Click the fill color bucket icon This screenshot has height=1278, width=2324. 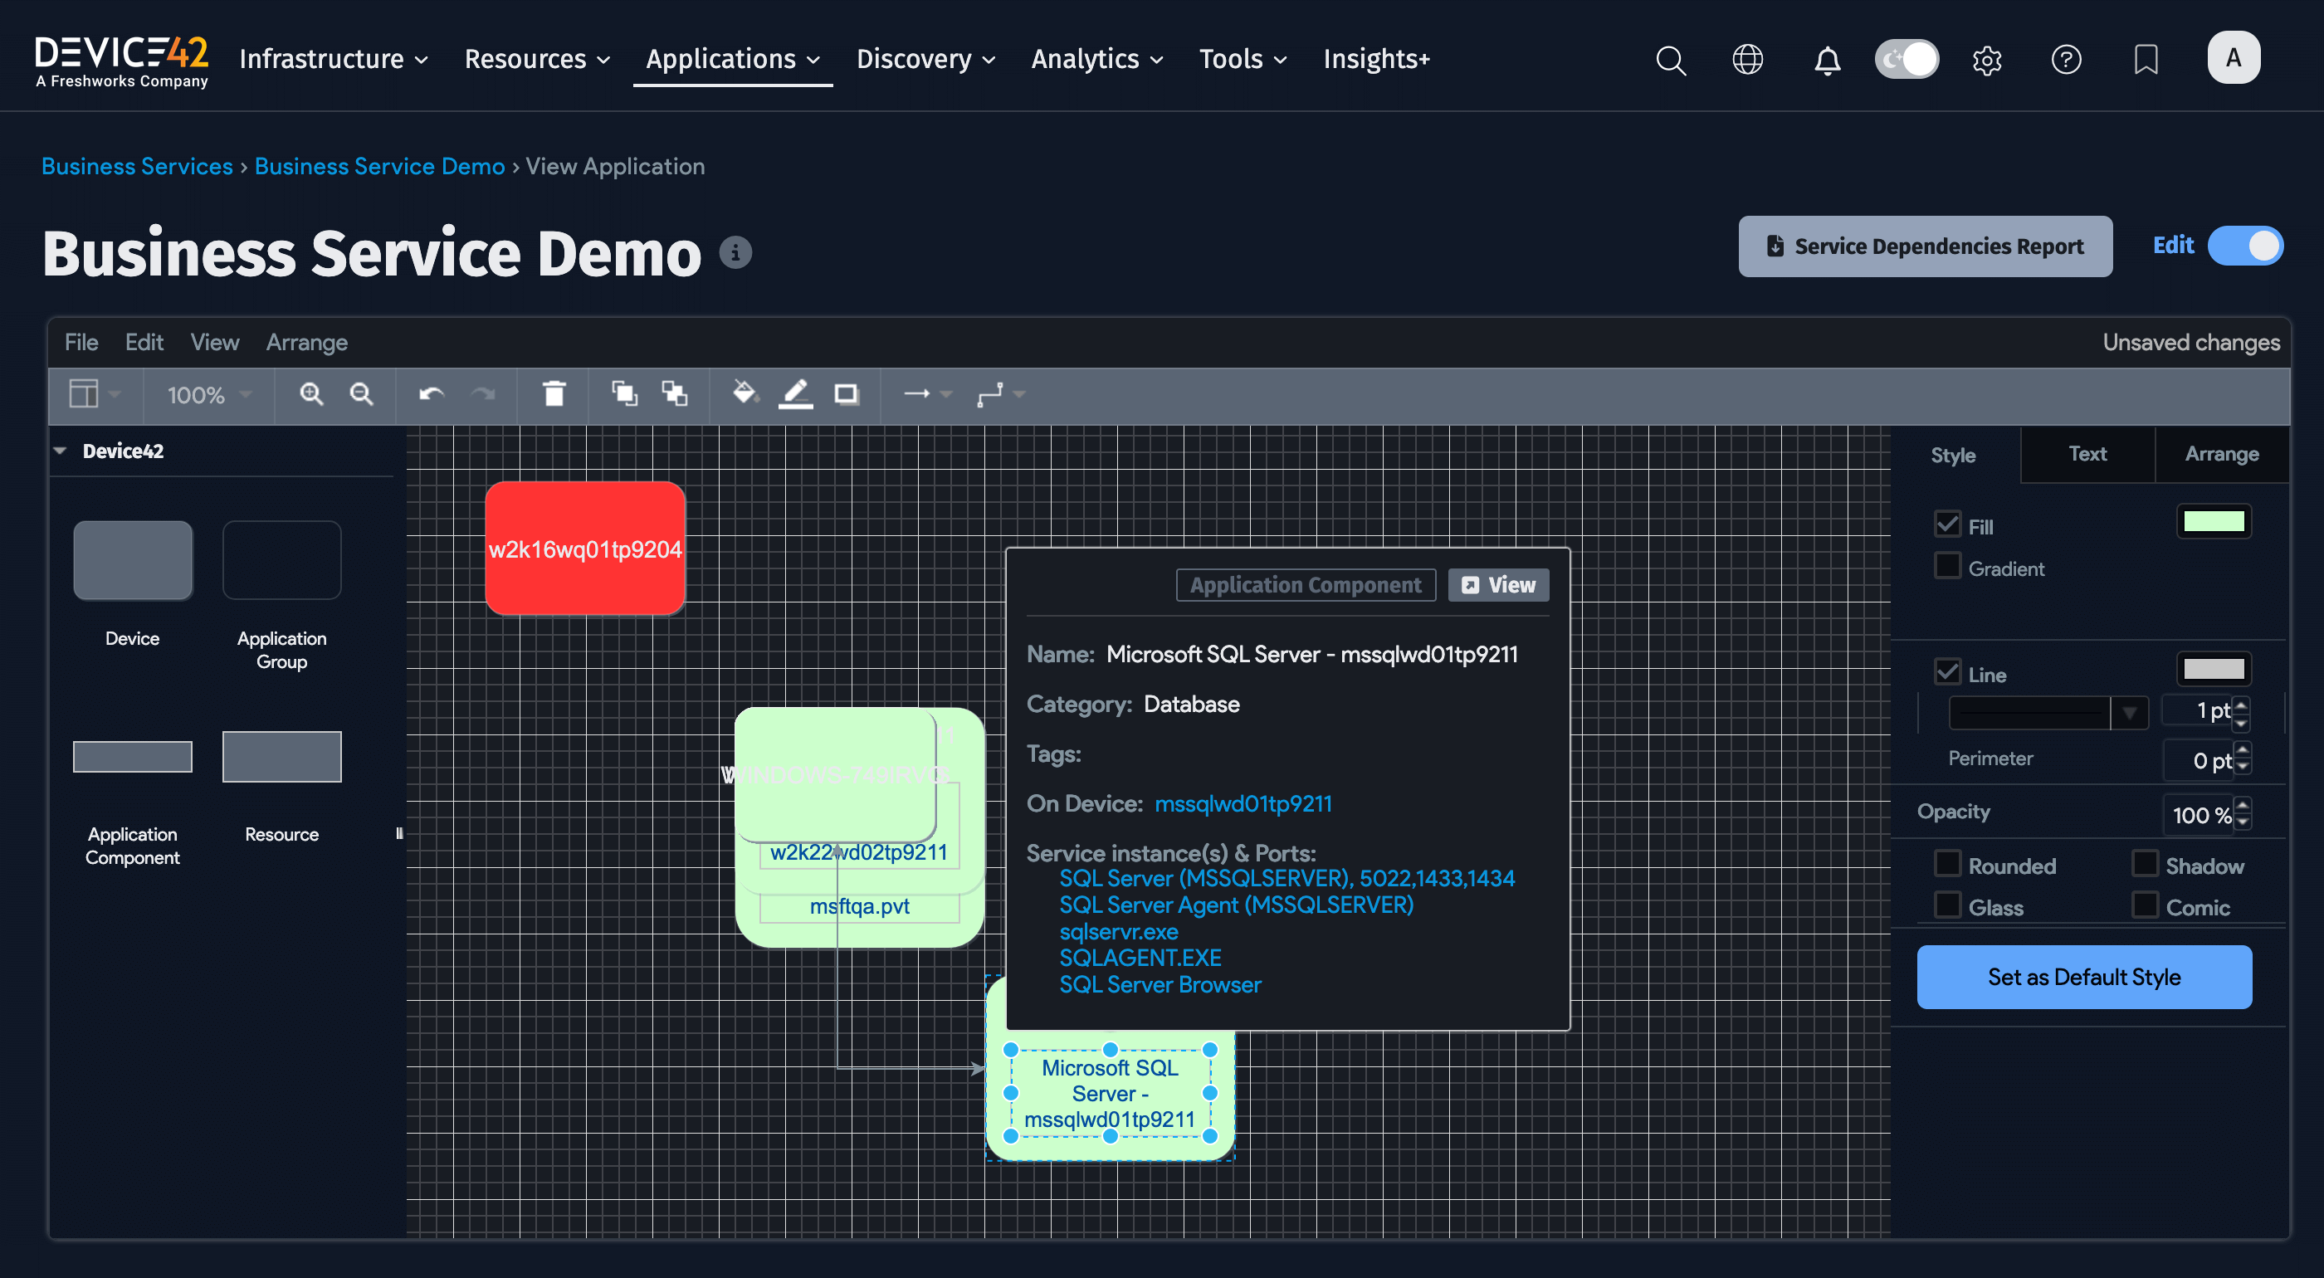tap(745, 393)
